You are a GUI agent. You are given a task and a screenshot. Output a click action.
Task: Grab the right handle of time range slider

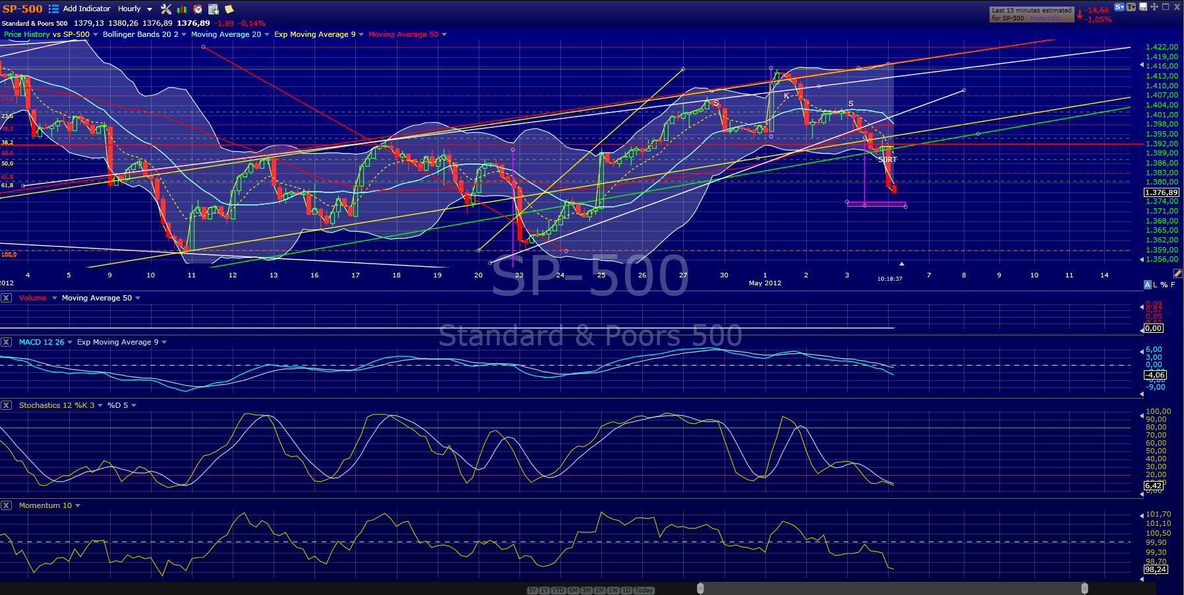tap(1084, 588)
